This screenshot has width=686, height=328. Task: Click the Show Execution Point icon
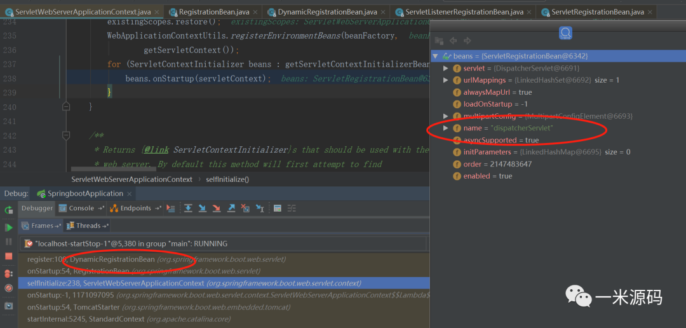pos(170,208)
